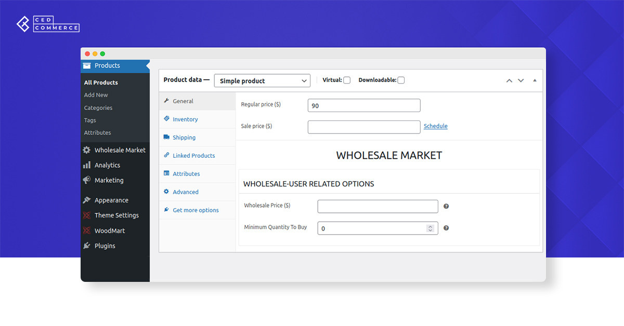Click the General wrench icon
This screenshot has width=624, height=326.
point(166,101)
